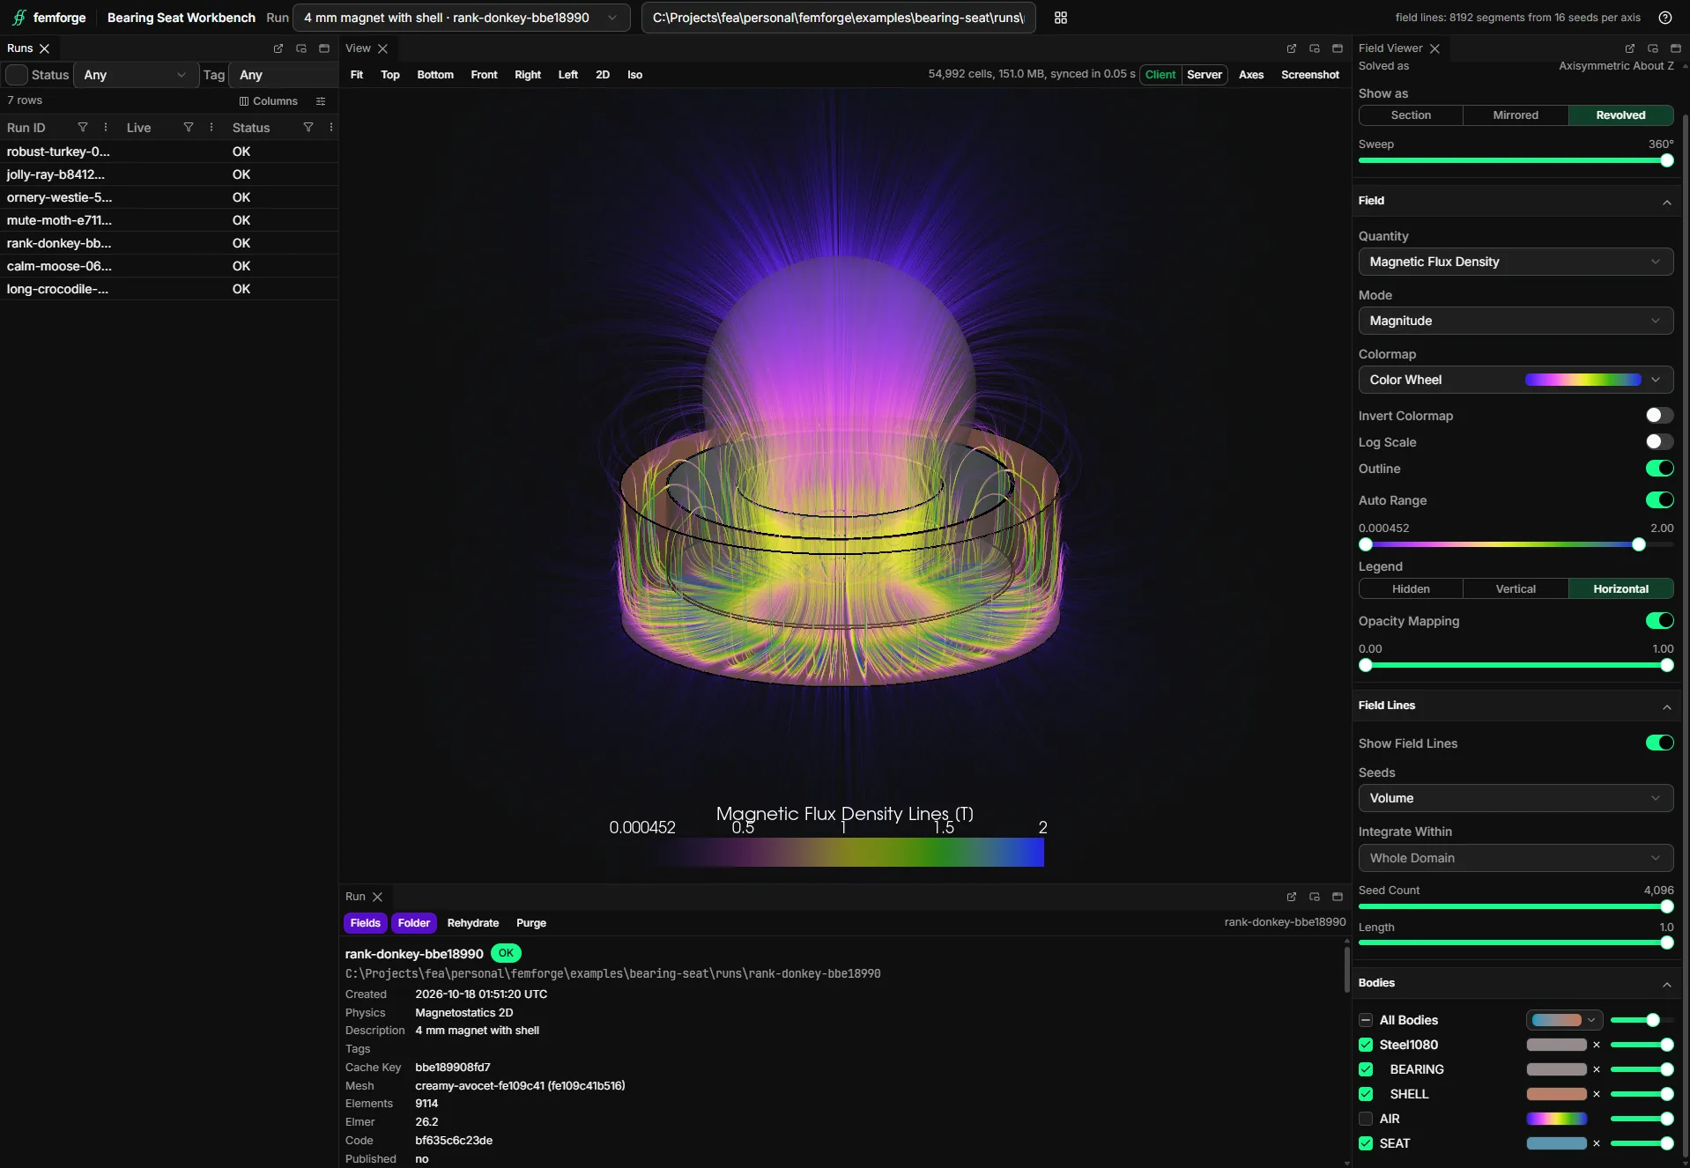Viewport: 1690px width, 1168px height.
Task: Turn off Show Field Lines
Action: click(1659, 743)
